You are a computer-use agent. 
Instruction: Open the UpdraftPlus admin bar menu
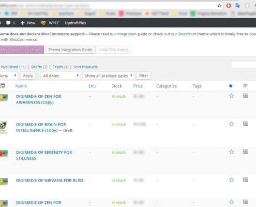(x=76, y=23)
